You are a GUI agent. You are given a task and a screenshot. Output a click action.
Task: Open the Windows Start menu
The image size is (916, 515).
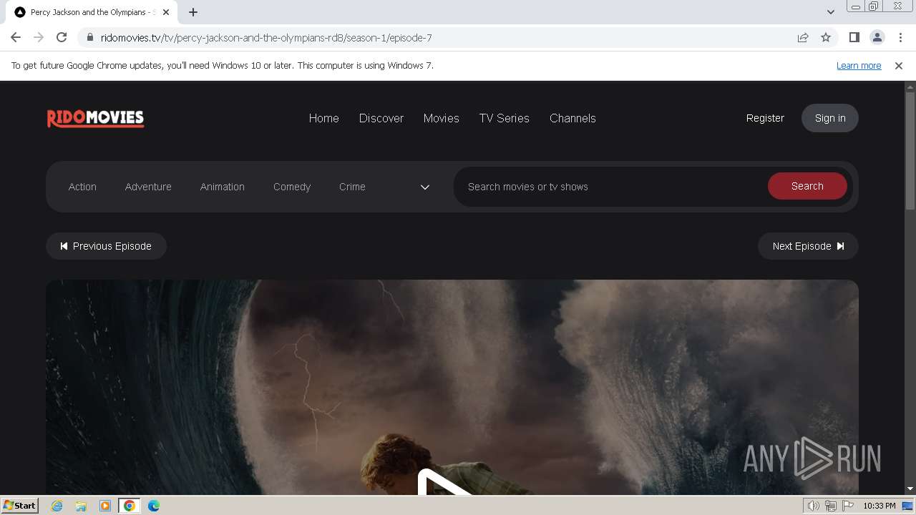tap(19, 505)
